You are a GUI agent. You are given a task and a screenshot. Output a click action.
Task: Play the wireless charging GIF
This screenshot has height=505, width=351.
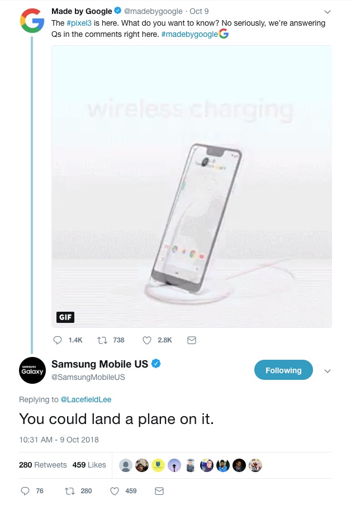point(192,187)
